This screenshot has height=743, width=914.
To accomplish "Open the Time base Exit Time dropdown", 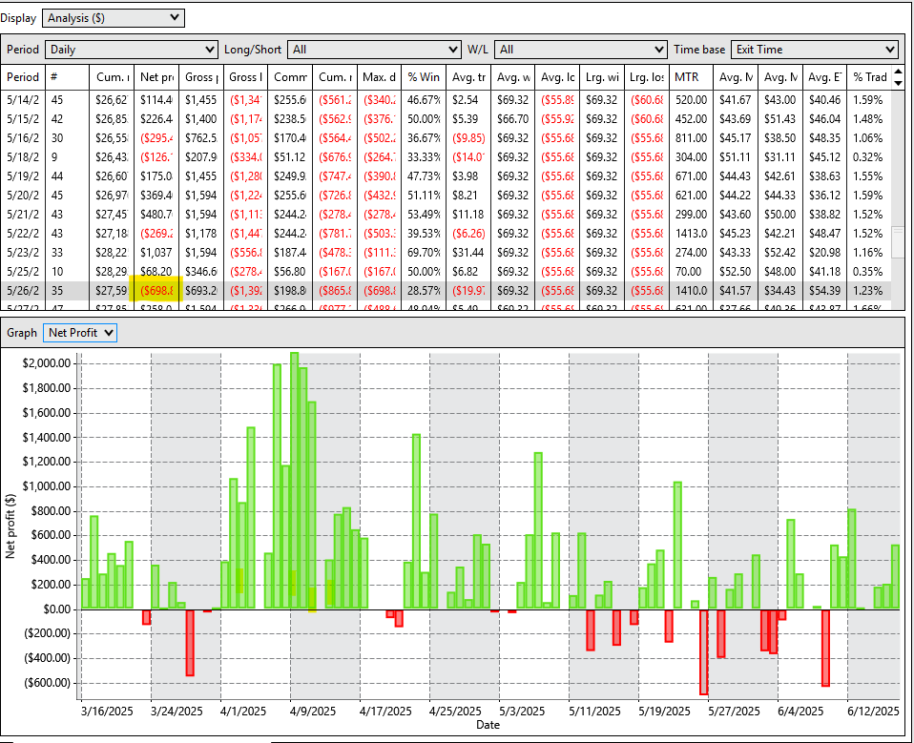I will tap(815, 50).
